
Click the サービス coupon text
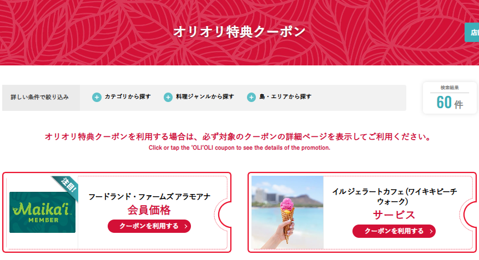click(x=394, y=215)
